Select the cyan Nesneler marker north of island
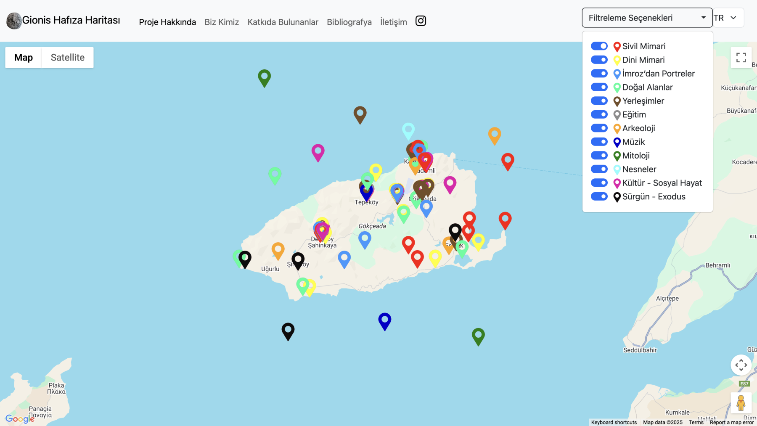The image size is (757, 426). [x=408, y=130]
